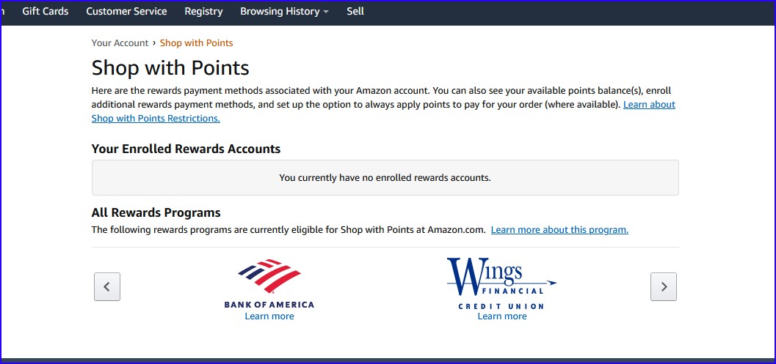Open the Registry nav item
The height and width of the screenshot is (364, 776).
point(203,11)
